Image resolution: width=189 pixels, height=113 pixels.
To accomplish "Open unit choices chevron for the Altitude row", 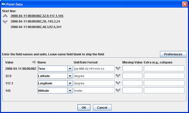I will click(x=118, y=90).
